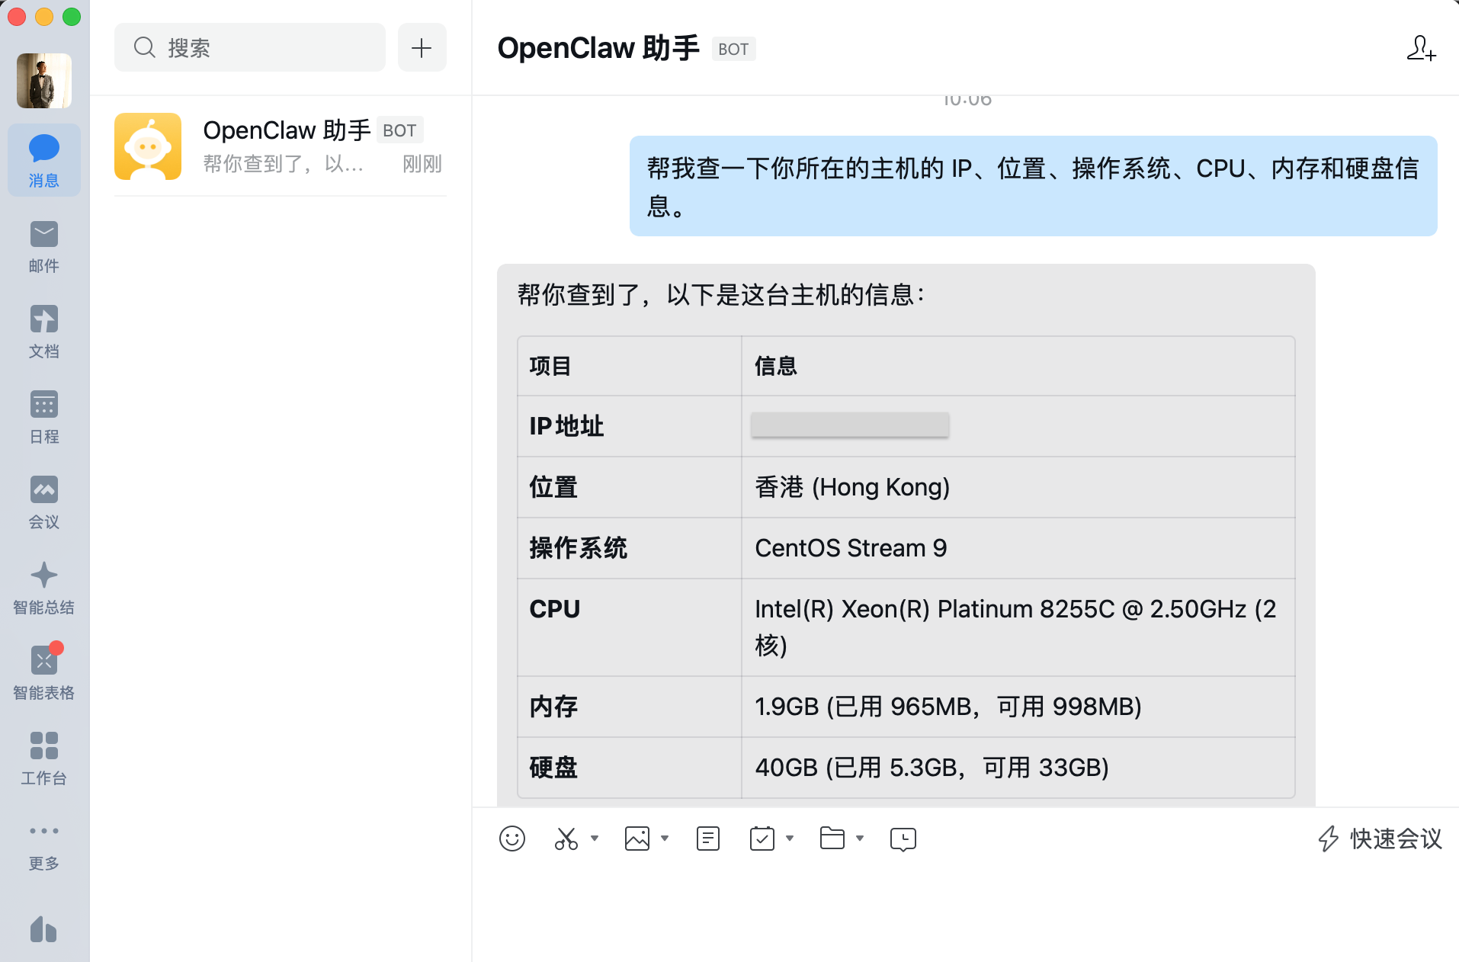
Task: Open the file folder dropdown options
Action: (x=860, y=840)
